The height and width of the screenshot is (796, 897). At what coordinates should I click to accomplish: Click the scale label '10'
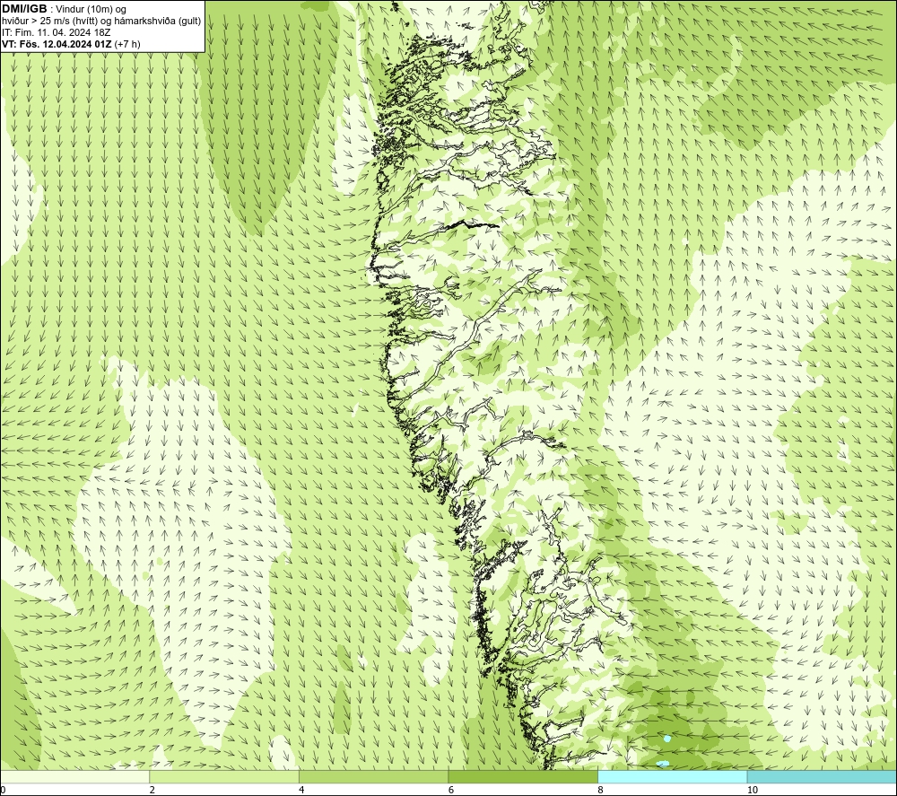[x=753, y=791]
